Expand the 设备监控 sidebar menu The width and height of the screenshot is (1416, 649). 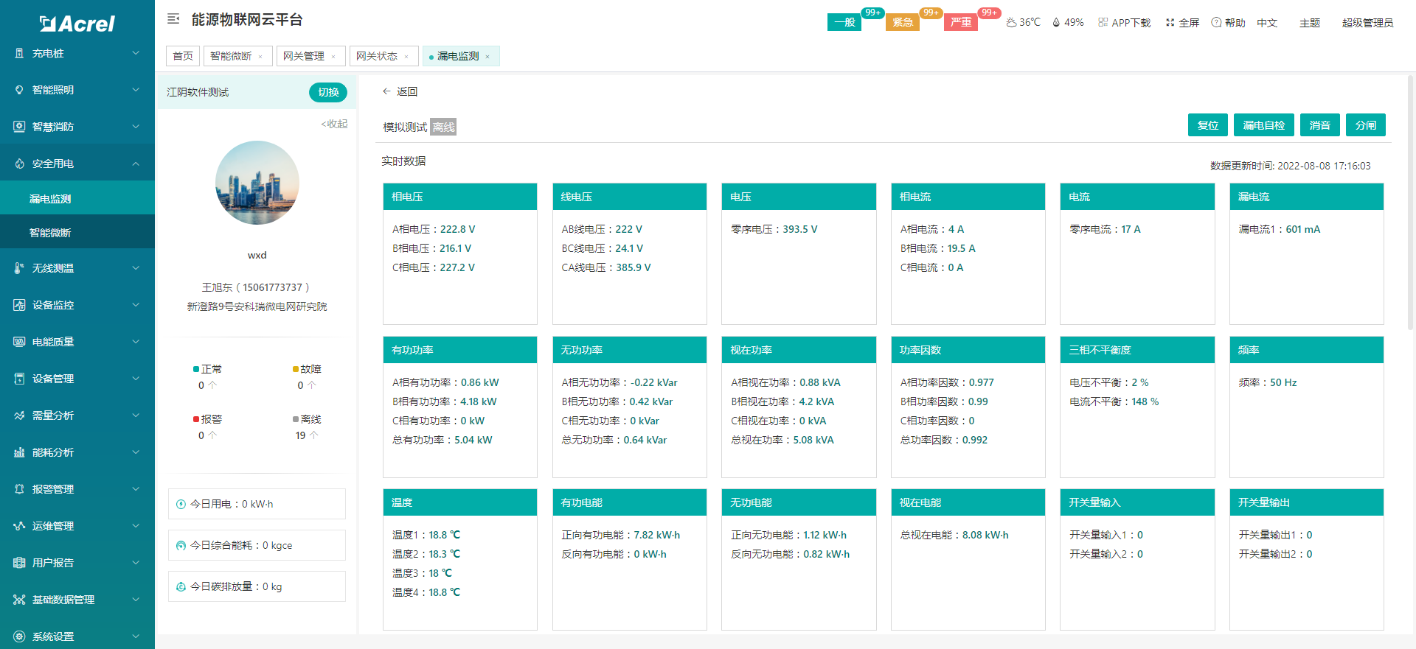77,305
